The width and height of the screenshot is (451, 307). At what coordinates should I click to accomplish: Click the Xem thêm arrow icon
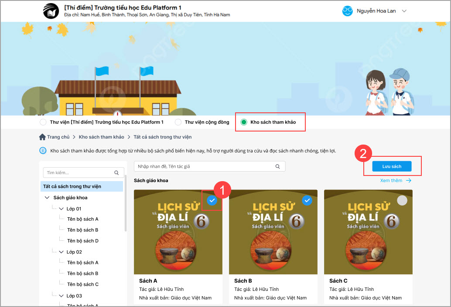pos(409,180)
